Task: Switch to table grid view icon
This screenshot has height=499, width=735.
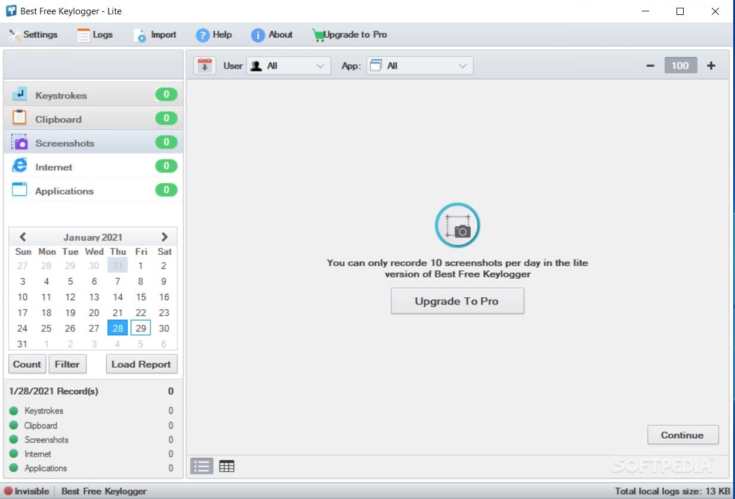Action: (227, 466)
